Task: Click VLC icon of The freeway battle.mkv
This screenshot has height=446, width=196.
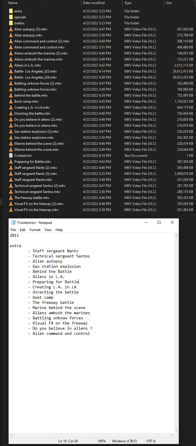Action: point(11,198)
